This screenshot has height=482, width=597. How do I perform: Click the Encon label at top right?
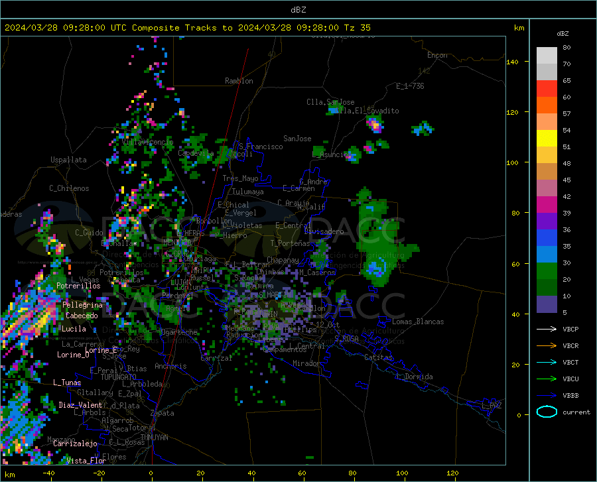[438, 55]
